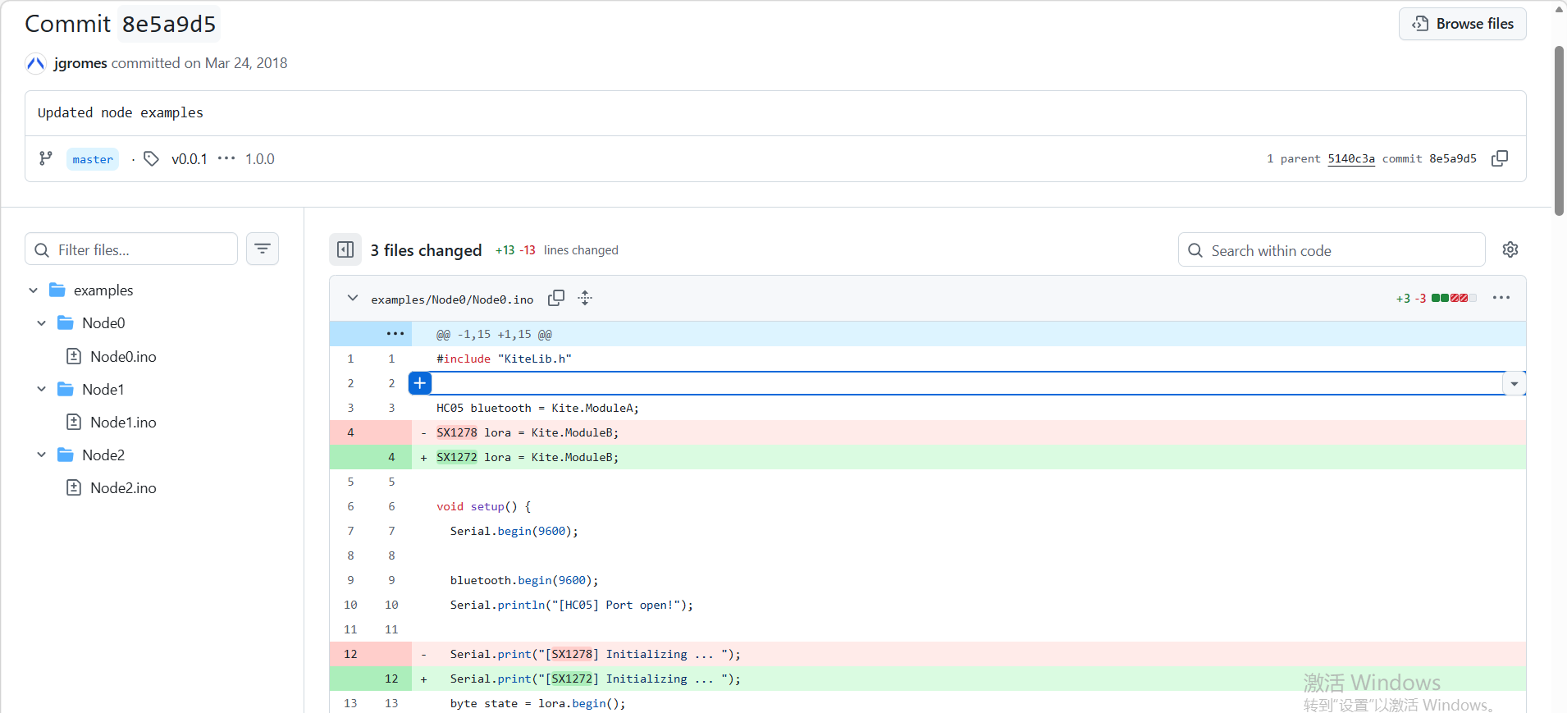Open jgromes author avatar
The image size is (1567, 713).
(x=35, y=63)
